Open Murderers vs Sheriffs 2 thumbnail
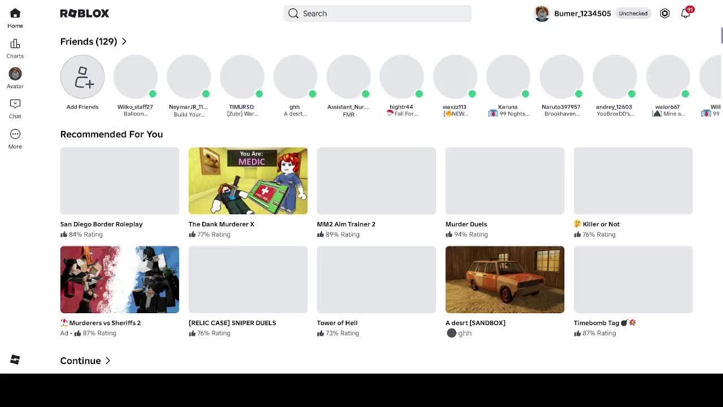This screenshot has height=407, width=723. tap(120, 279)
